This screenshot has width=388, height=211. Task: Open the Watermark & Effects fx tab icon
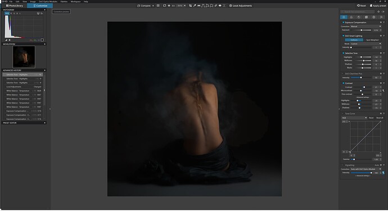point(381,17)
